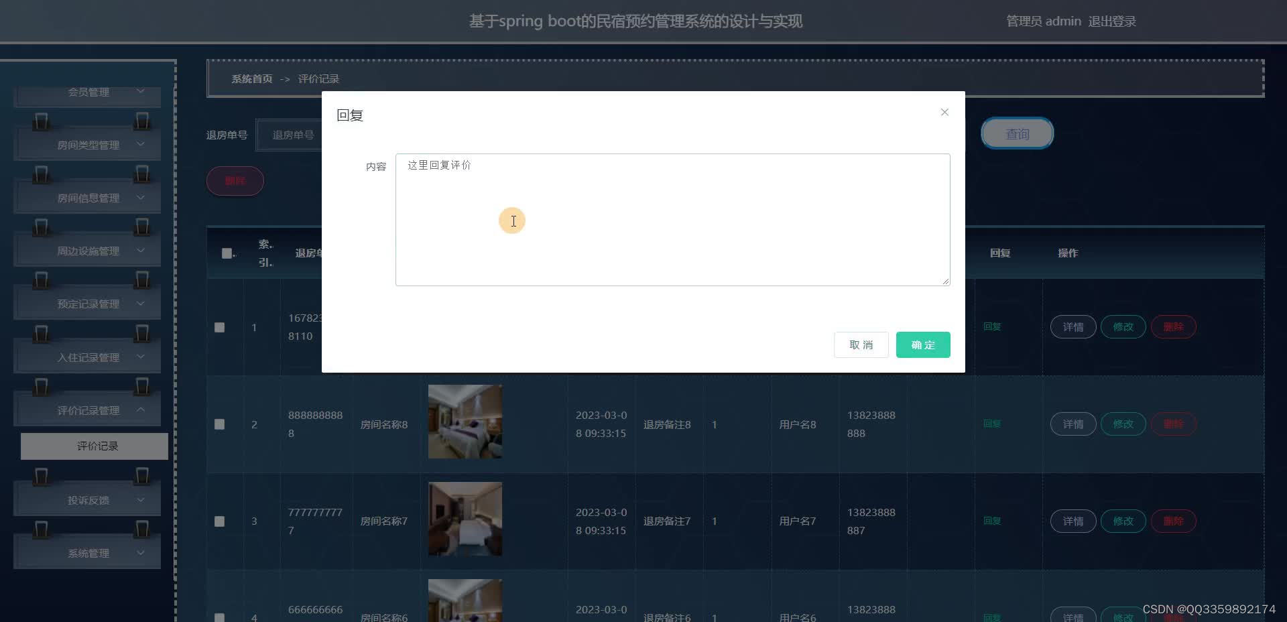Click the chevron beside 会员管理

141,91
